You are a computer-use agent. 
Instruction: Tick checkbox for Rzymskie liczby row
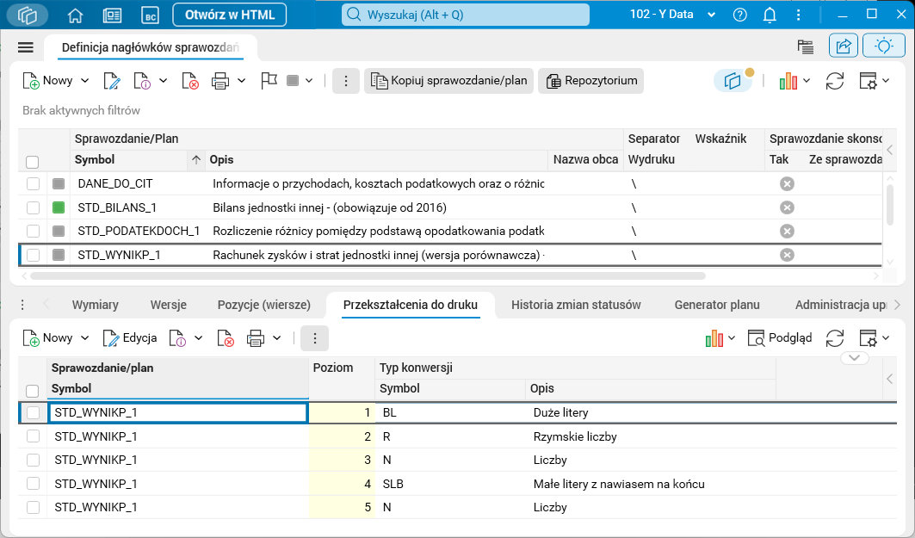(x=33, y=436)
